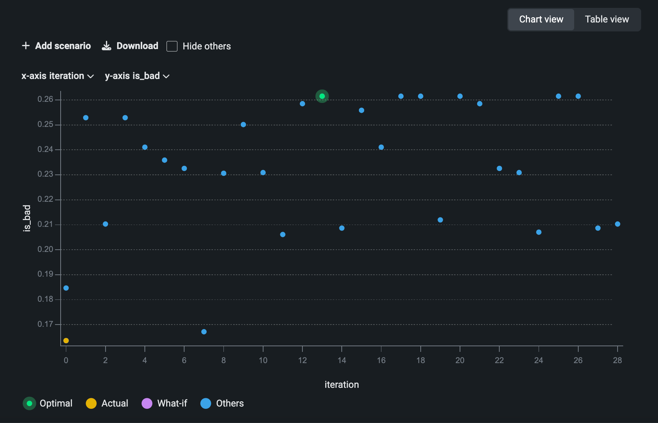
Task: Click the chevron next to x-axis iteration
Action: [x=90, y=76]
